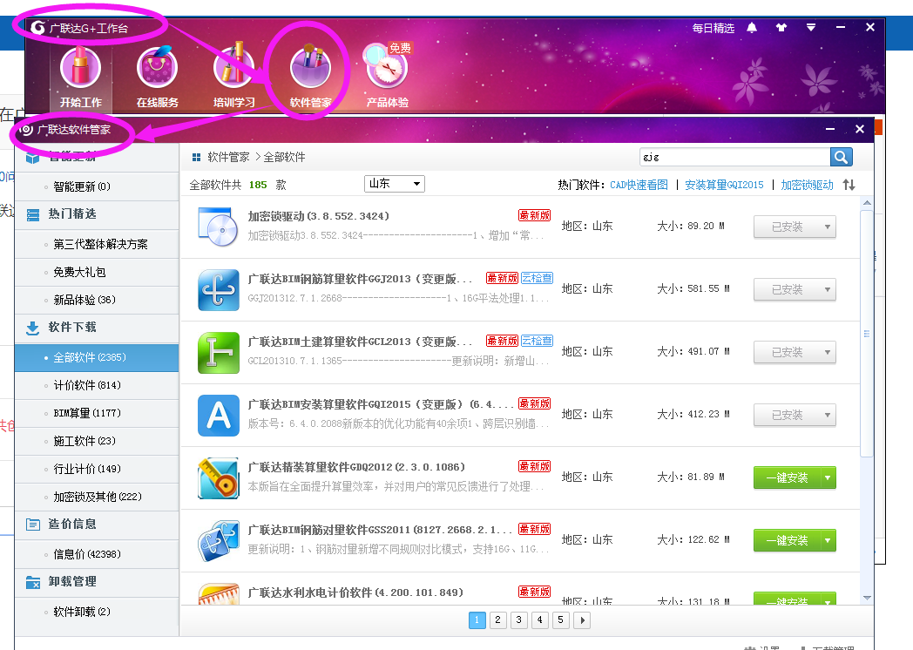Click the 软件下载 download arrow icon

[32, 328]
